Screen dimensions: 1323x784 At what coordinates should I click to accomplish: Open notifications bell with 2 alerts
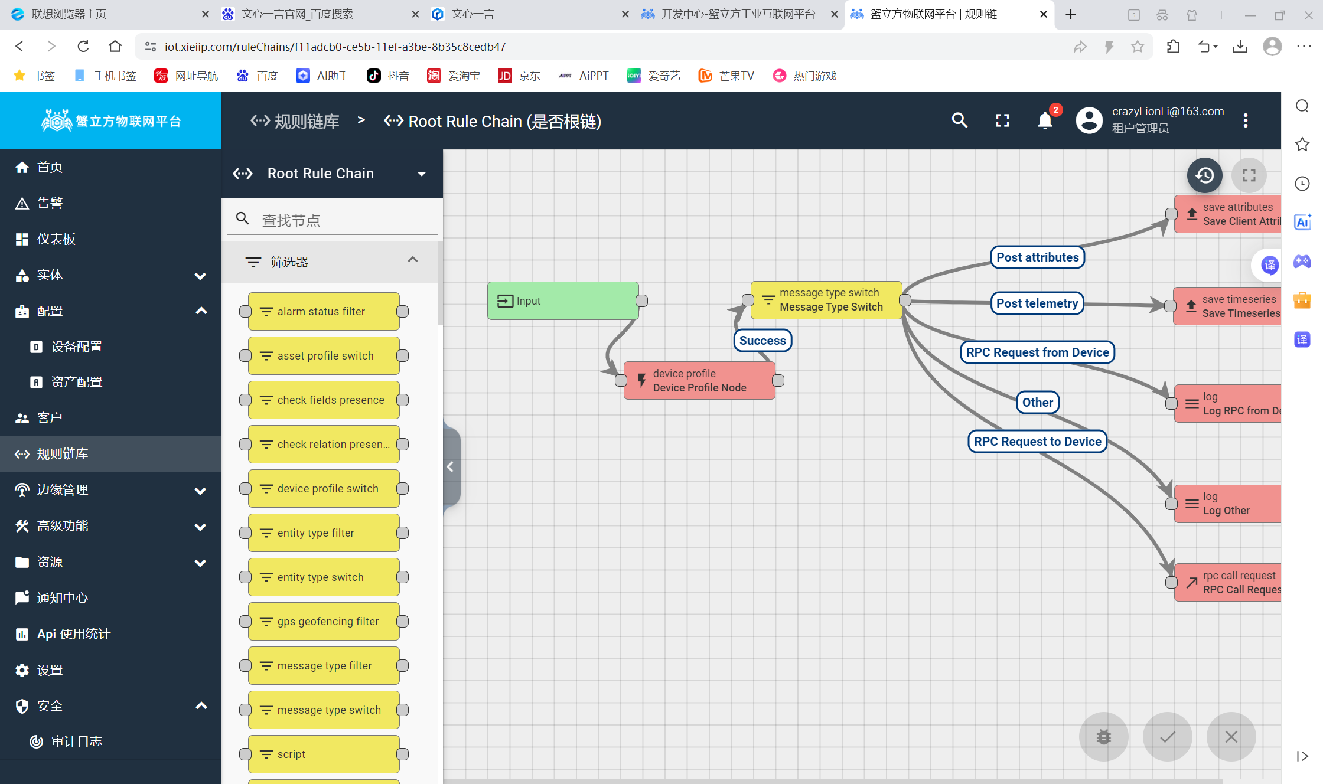click(x=1045, y=120)
